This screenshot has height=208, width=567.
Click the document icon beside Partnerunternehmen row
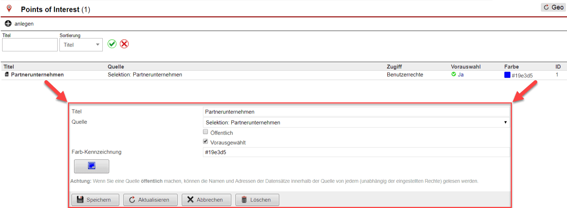tap(6, 74)
